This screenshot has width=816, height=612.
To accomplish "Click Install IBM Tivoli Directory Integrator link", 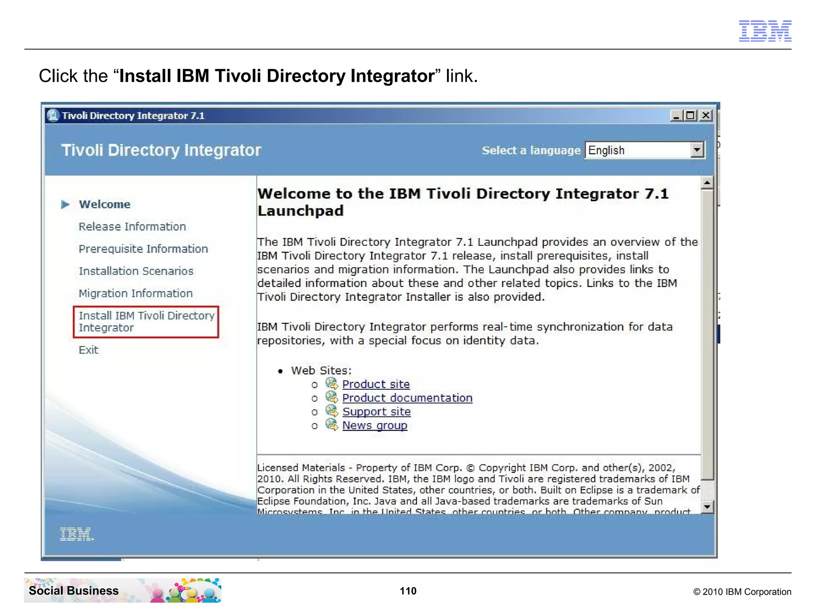I will (x=146, y=322).
